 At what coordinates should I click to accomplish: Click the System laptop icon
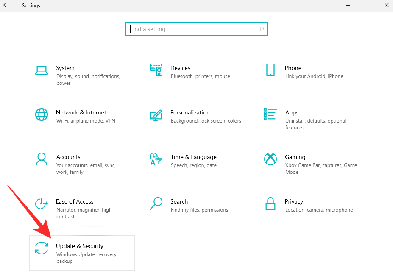(41, 70)
